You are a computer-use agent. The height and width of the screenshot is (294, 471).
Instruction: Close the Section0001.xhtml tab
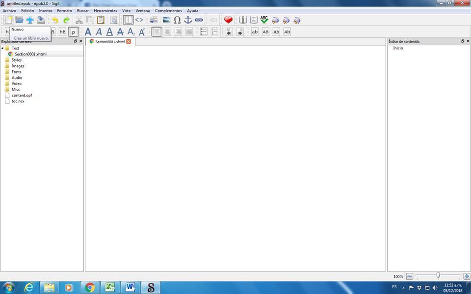coord(129,42)
